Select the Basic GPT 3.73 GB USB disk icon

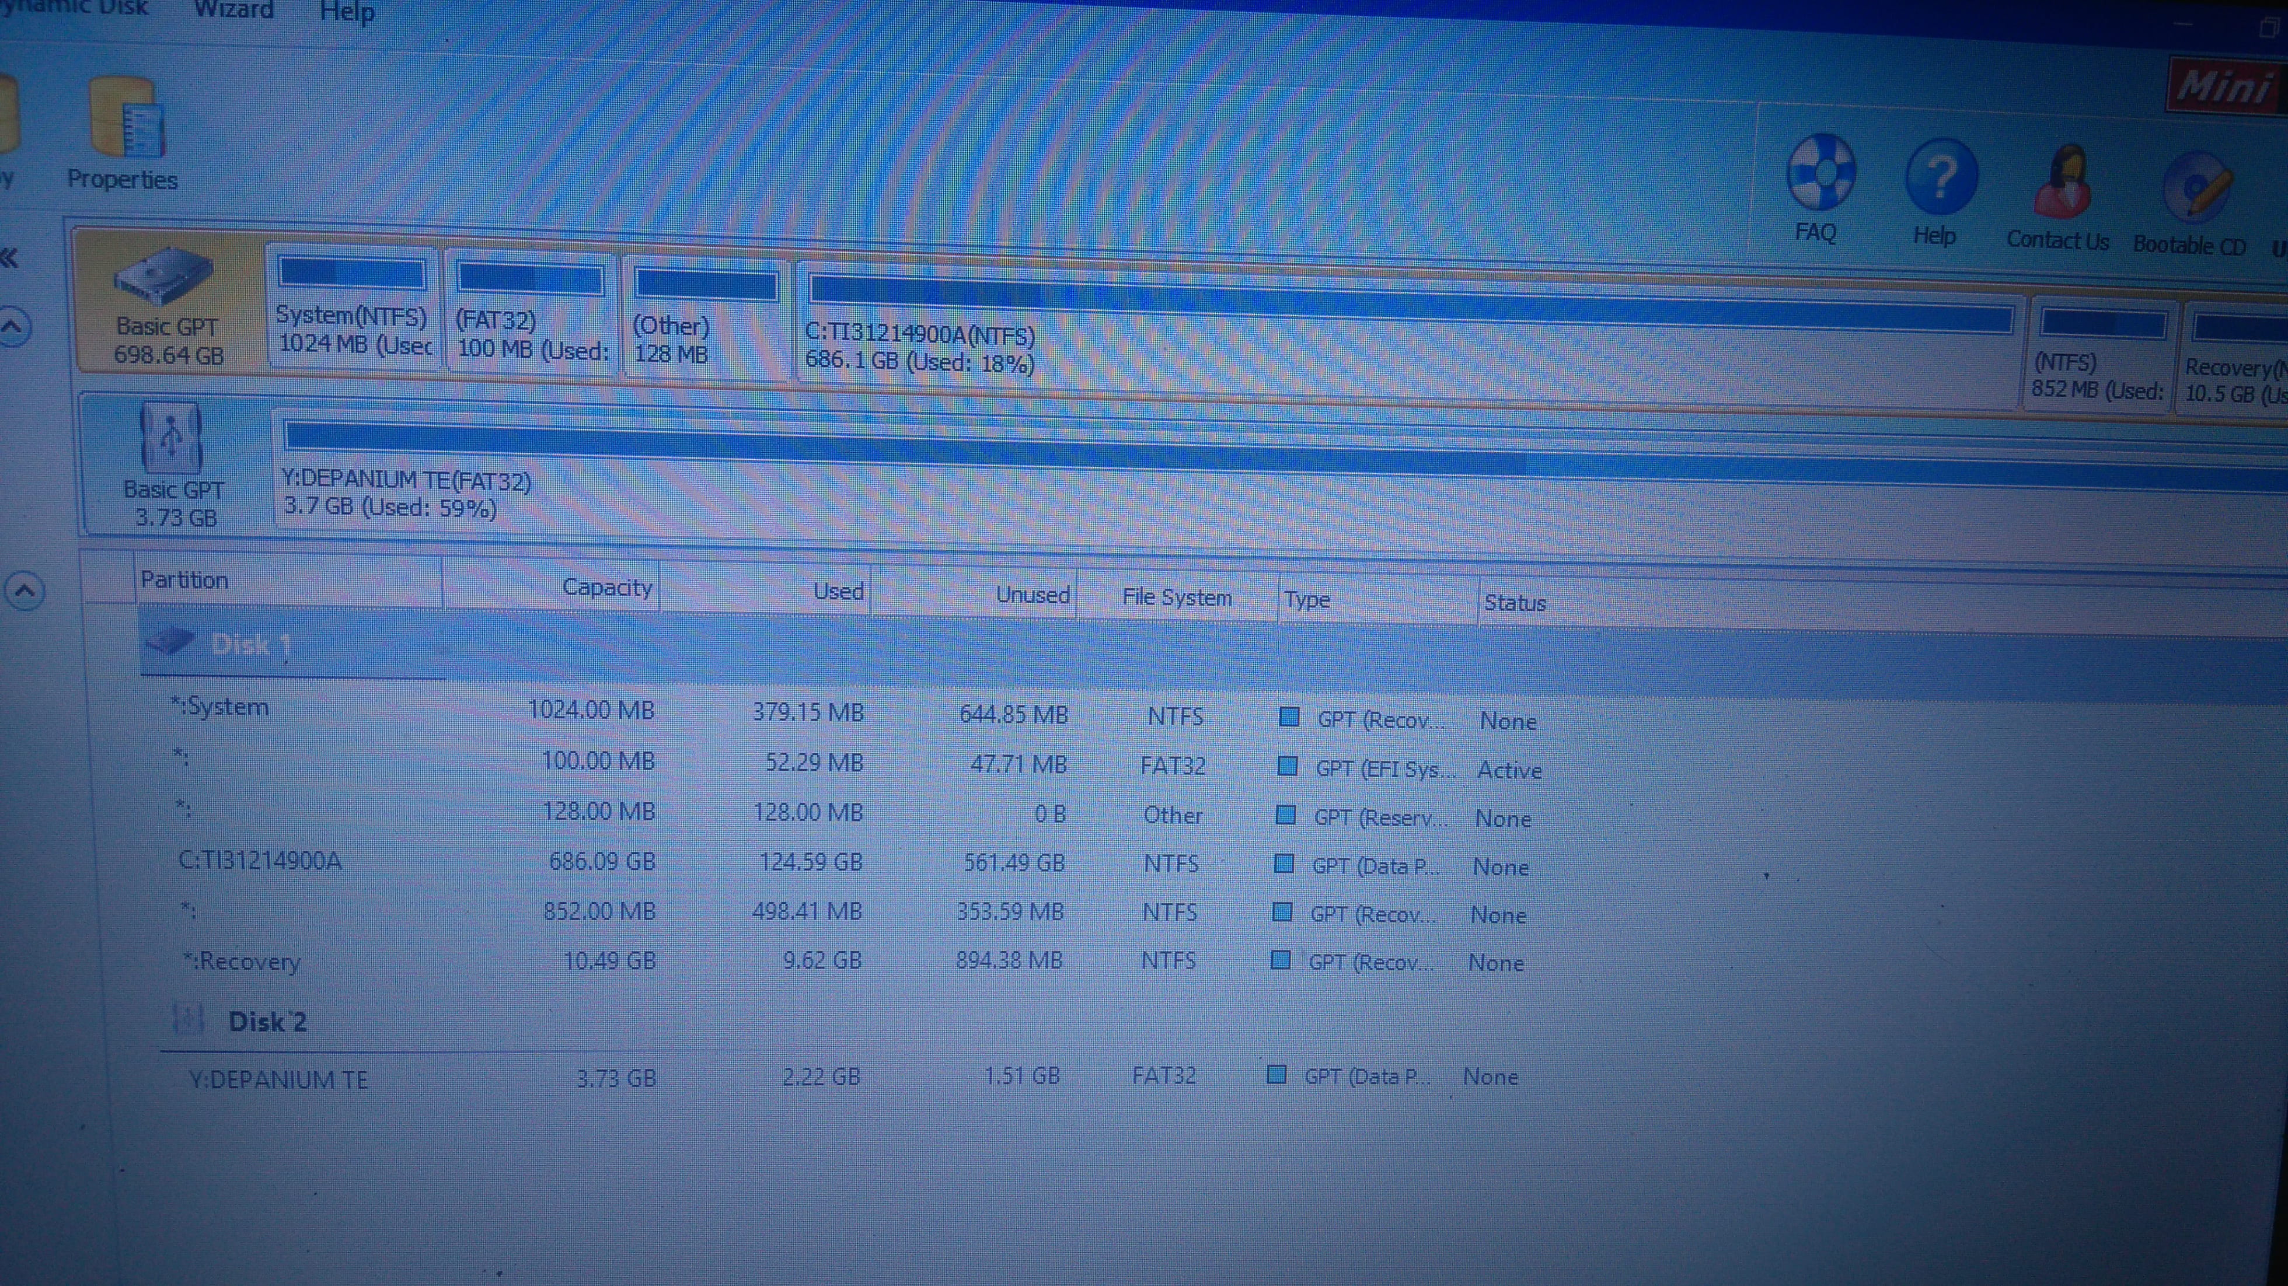(x=170, y=438)
